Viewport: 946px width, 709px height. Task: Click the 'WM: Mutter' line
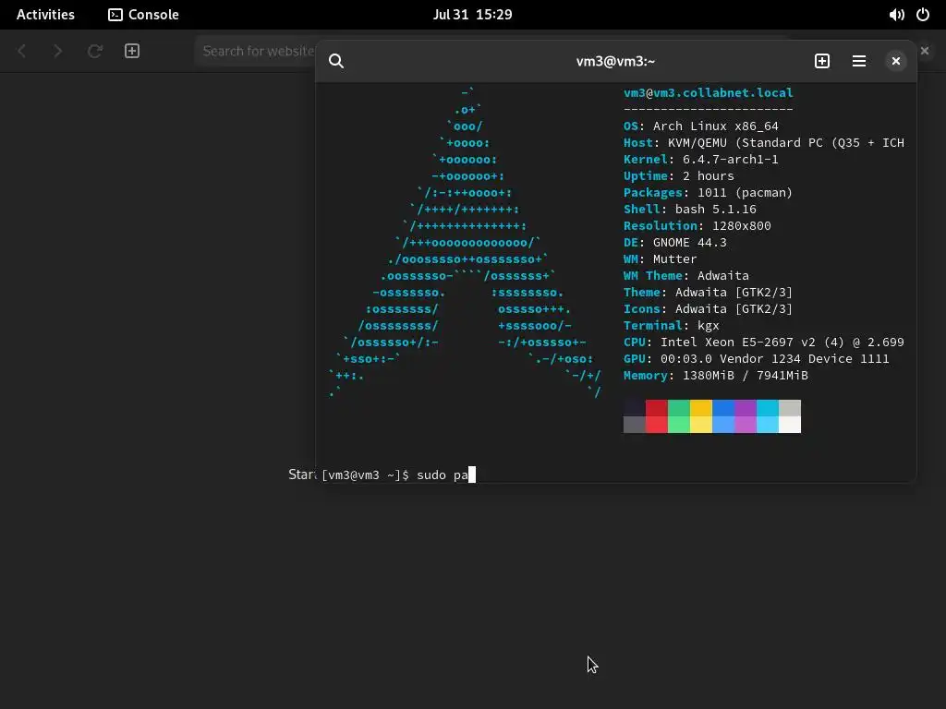(660, 258)
